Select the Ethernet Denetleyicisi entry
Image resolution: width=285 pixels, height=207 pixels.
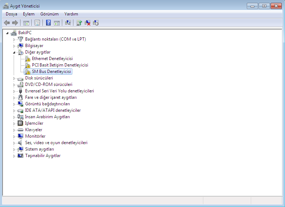pyautogui.click(x=52, y=59)
